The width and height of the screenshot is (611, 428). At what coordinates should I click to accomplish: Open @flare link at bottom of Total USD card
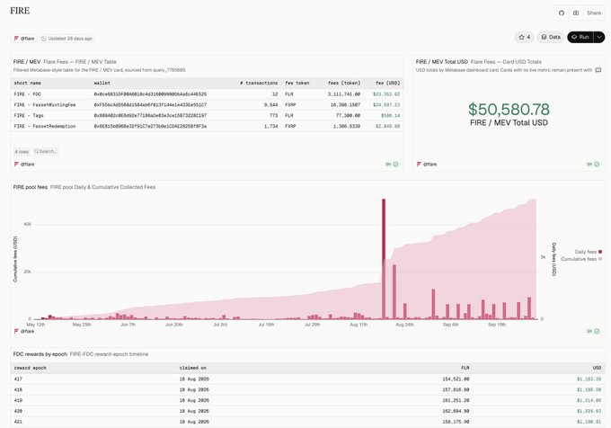(x=427, y=165)
